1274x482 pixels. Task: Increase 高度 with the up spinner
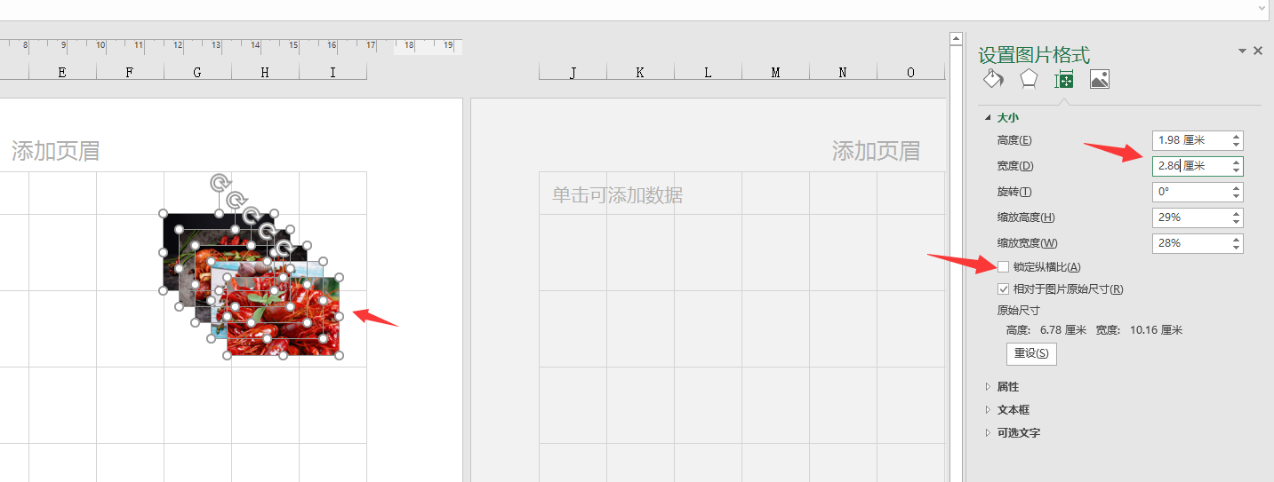[x=1237, y=136]
